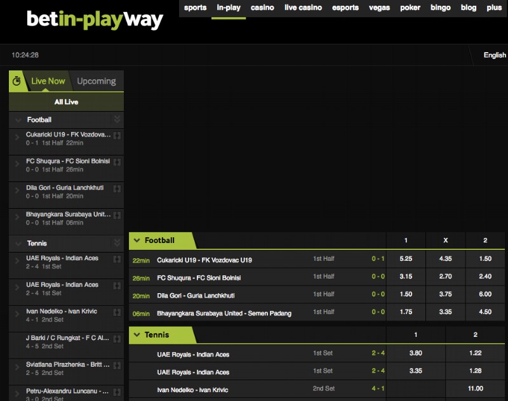Click the video icon for Petru-Alexandru Luncanu row
This screenshot has width=508, height=401.
pyautogui.click(x=117, y=392)
